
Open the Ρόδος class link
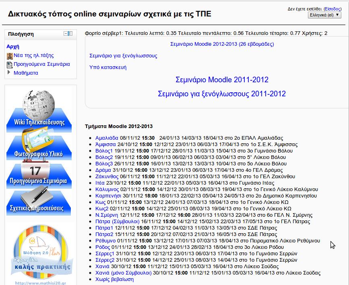(x=103, y=247)
